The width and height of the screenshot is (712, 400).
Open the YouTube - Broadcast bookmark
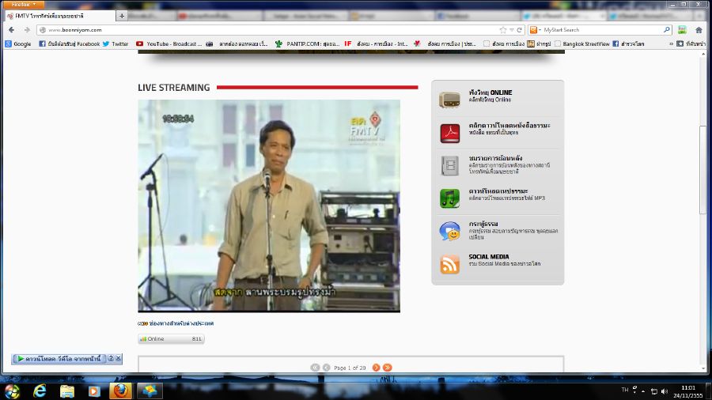point(169,44)
